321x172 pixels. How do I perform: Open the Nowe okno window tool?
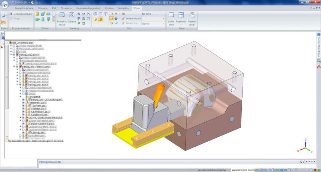click(171, 18)
